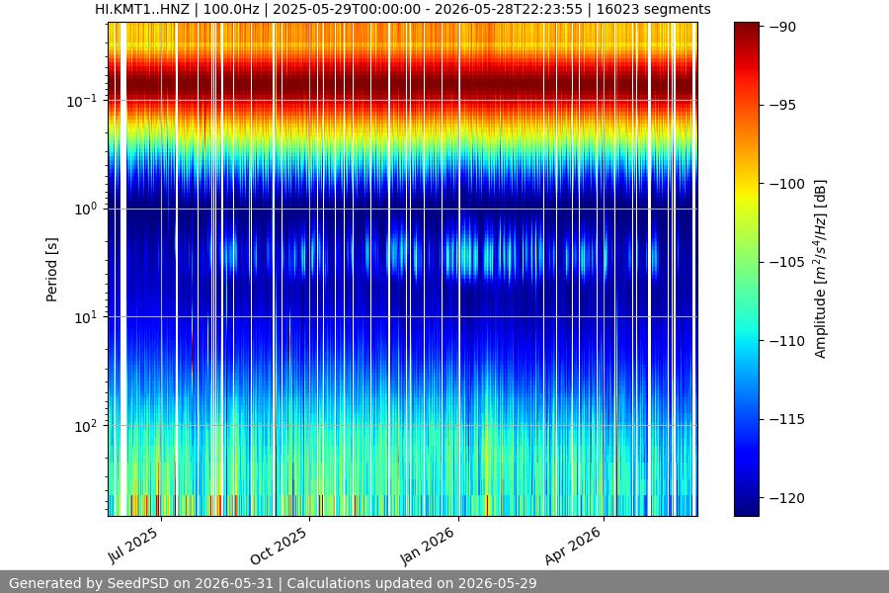889x593 pixels.
Task: Click the 'Apr 2026' x-axis label
Action: pos(573,546)
